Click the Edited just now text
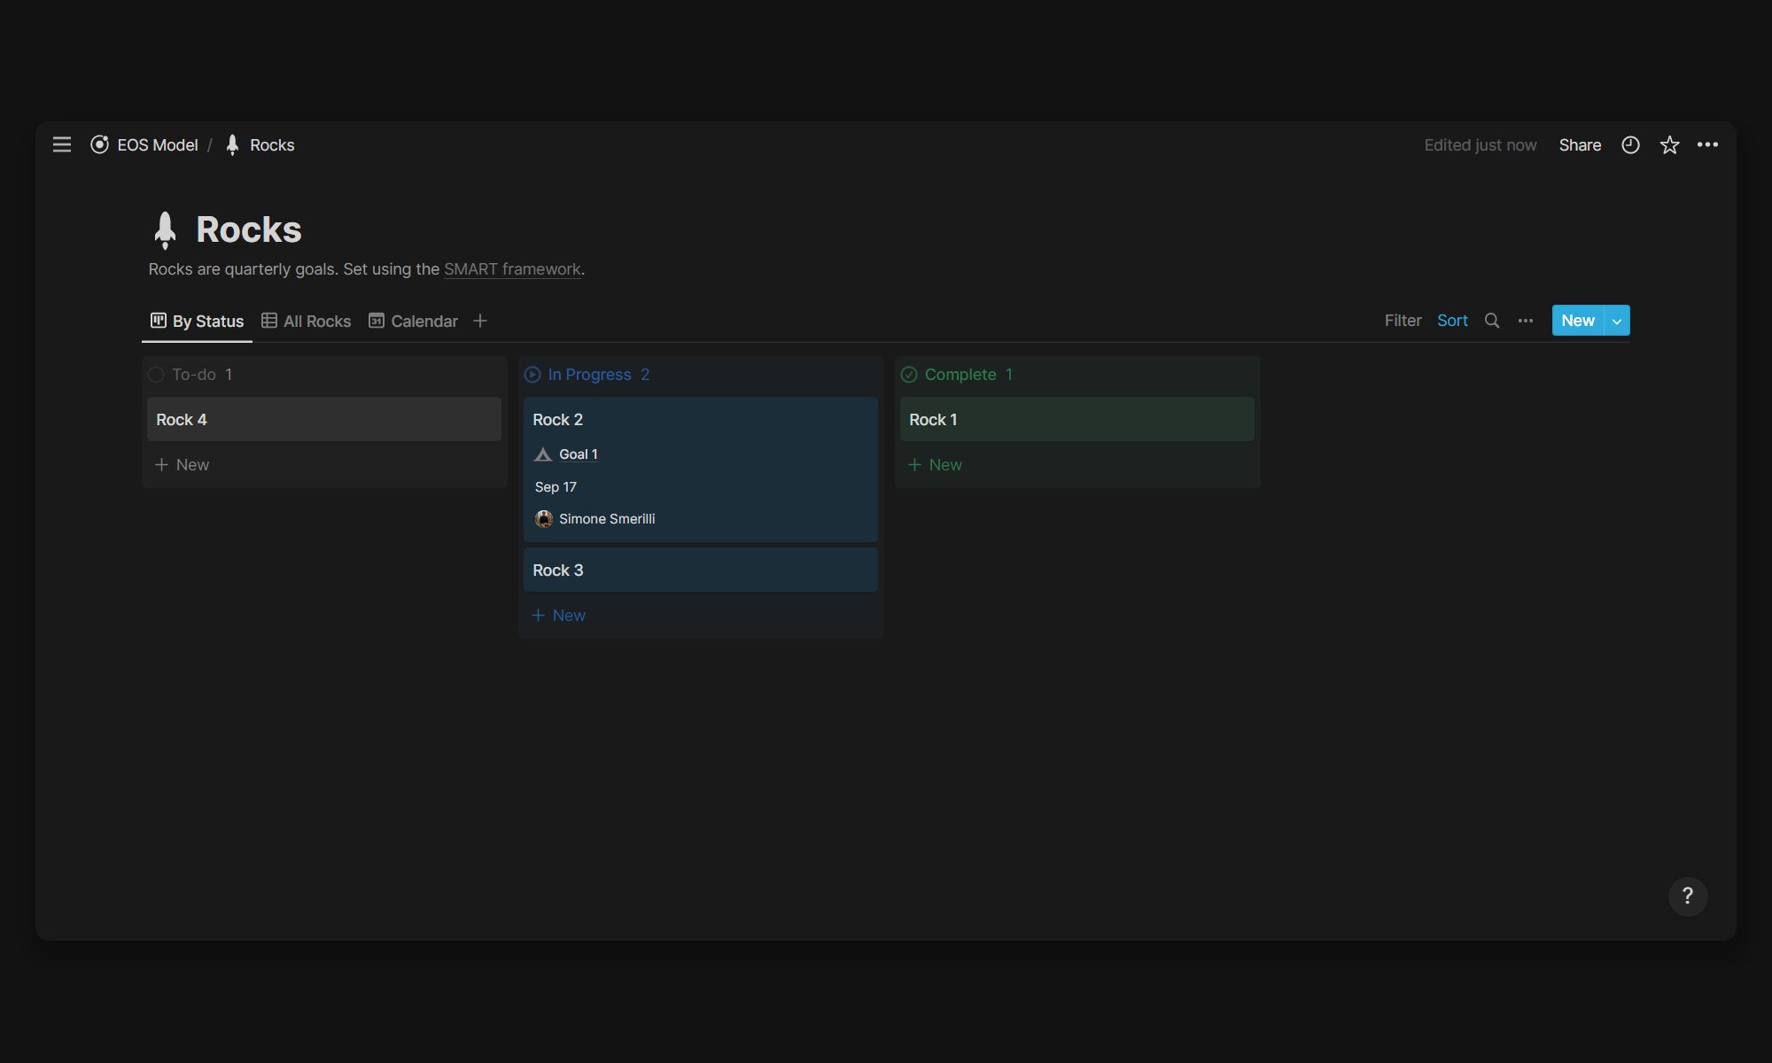1772x1063 pixels. click(x=1481, y=144)
